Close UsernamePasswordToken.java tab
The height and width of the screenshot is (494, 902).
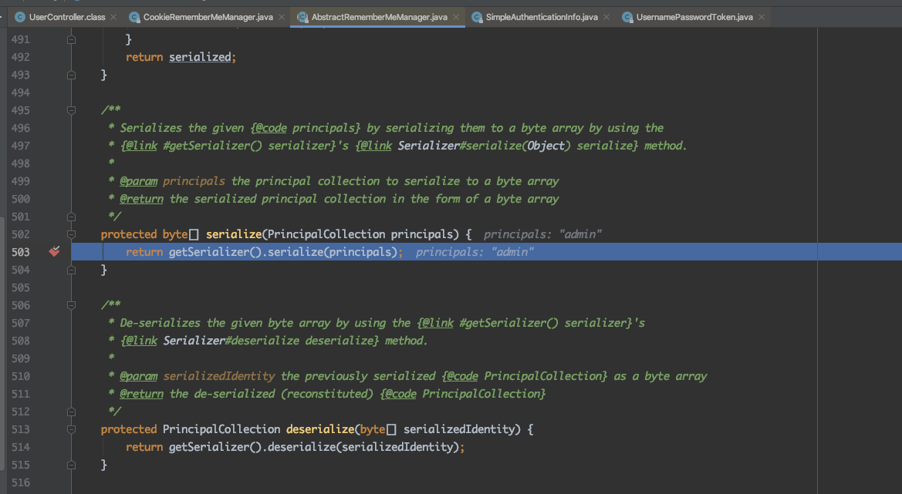click(x=761, y=17)
